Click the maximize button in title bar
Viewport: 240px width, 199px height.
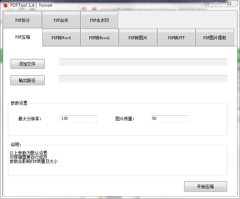217,3
